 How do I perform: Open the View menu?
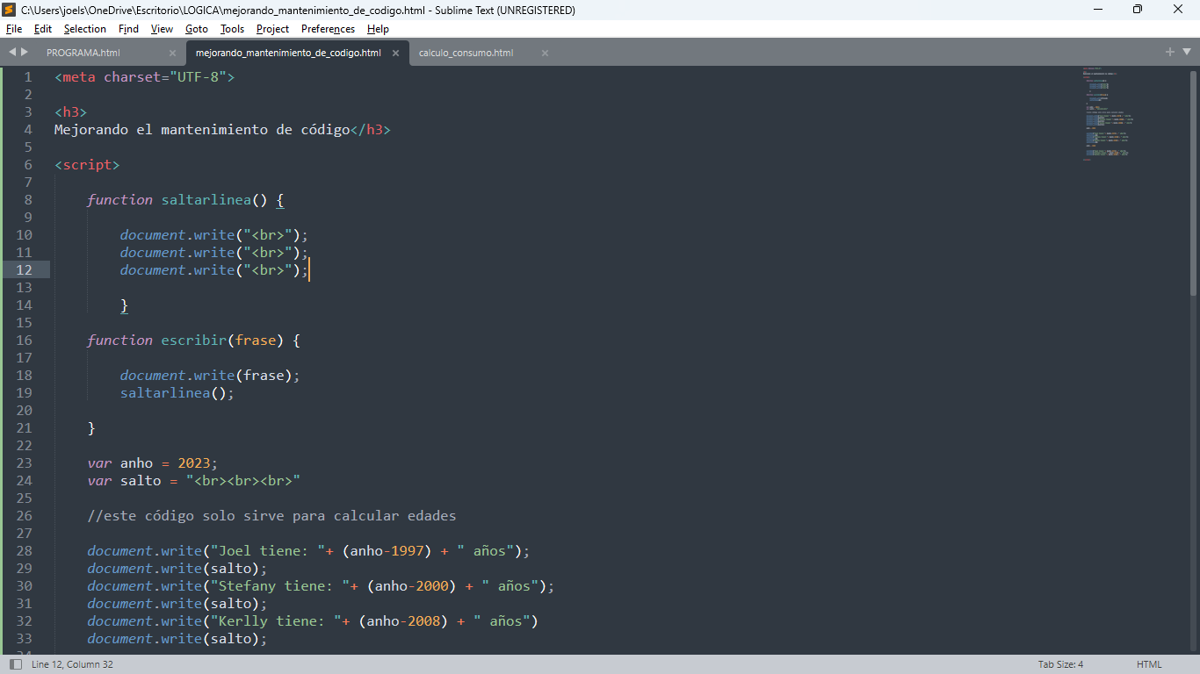[x=162, y=29]
